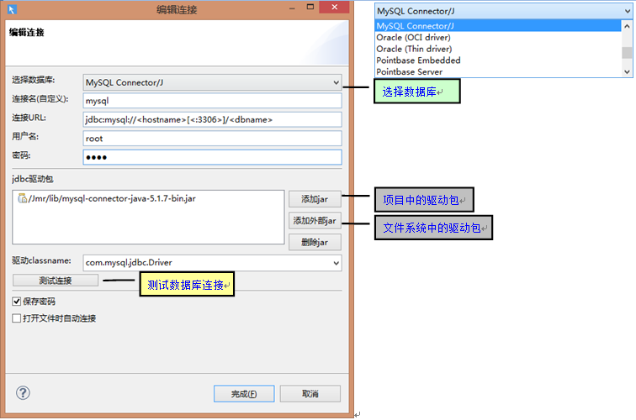Open the 选择数据库 dropdown in dialog
Screen dimensions: 636x420
pos(212,82)
